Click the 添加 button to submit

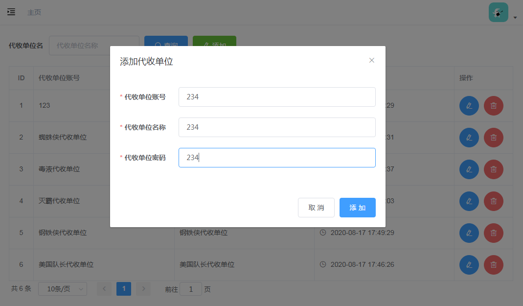(357, 208)
